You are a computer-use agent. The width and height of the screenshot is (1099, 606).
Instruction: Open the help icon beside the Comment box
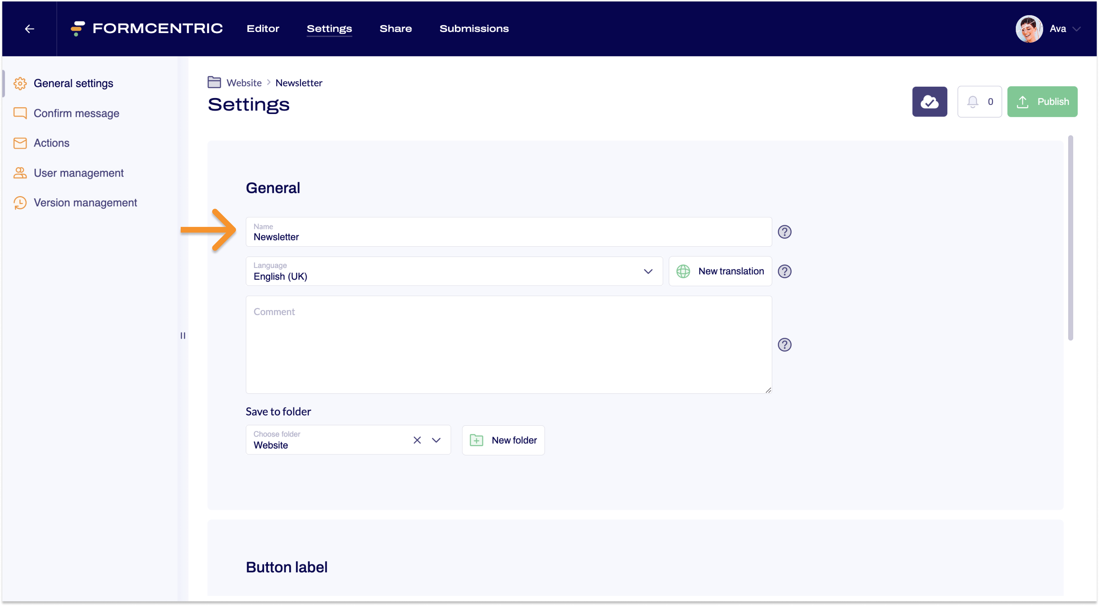point(785,345)
